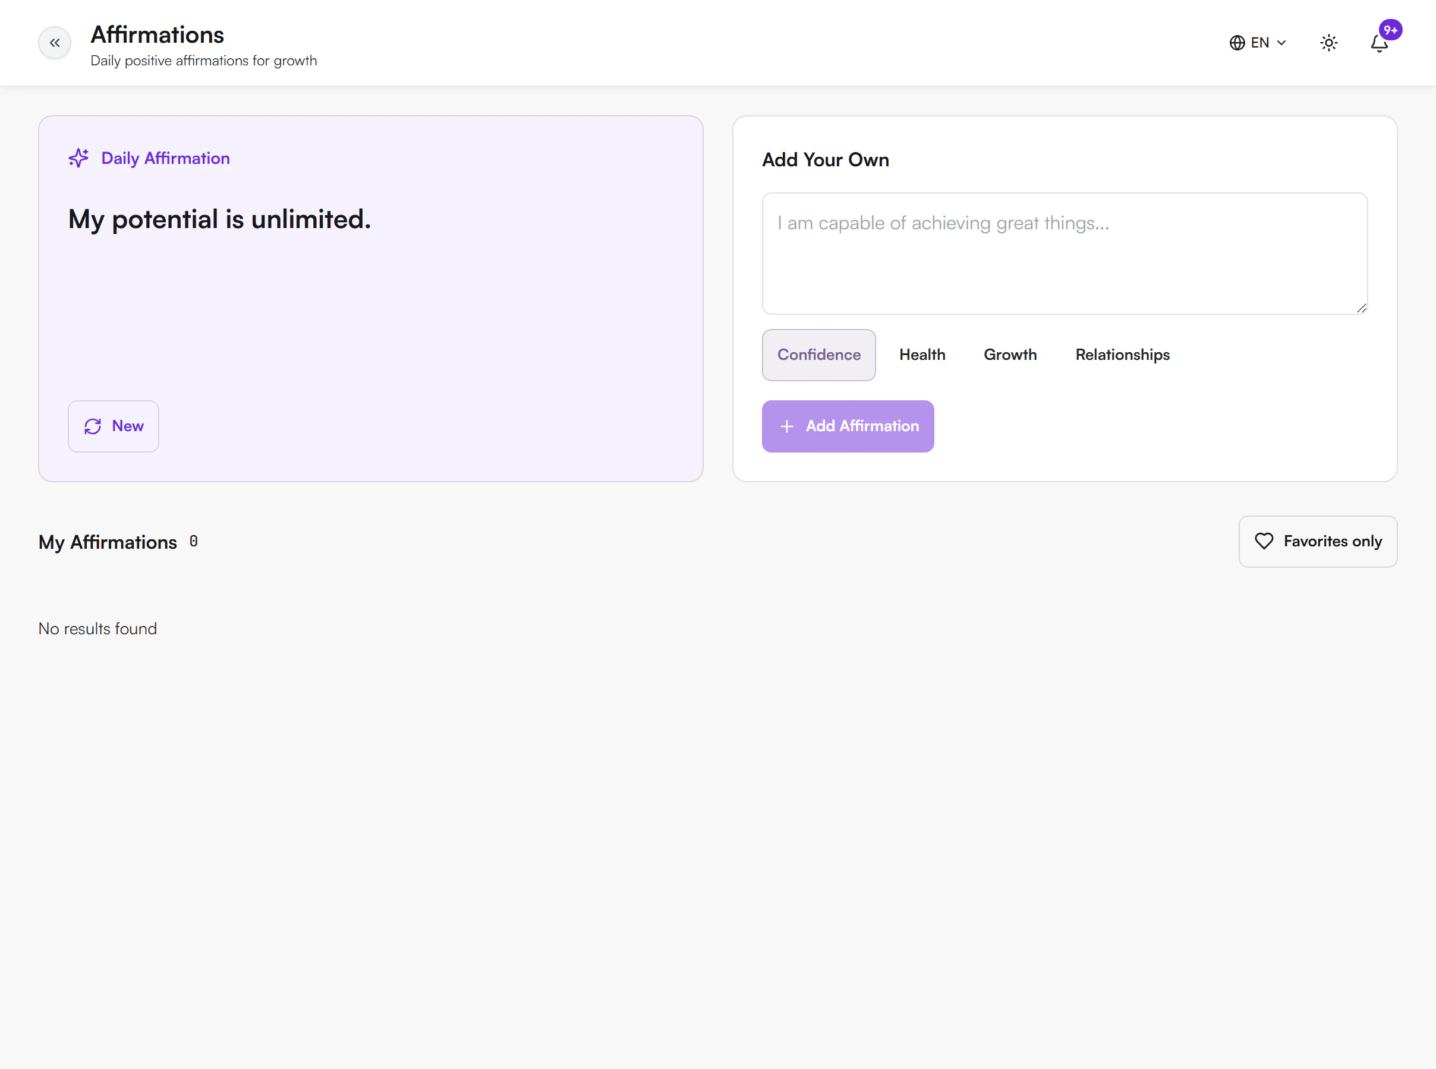This screenshot has height=1069, width=1436.
Task: Select the Health category
Action: coord(922,355)
